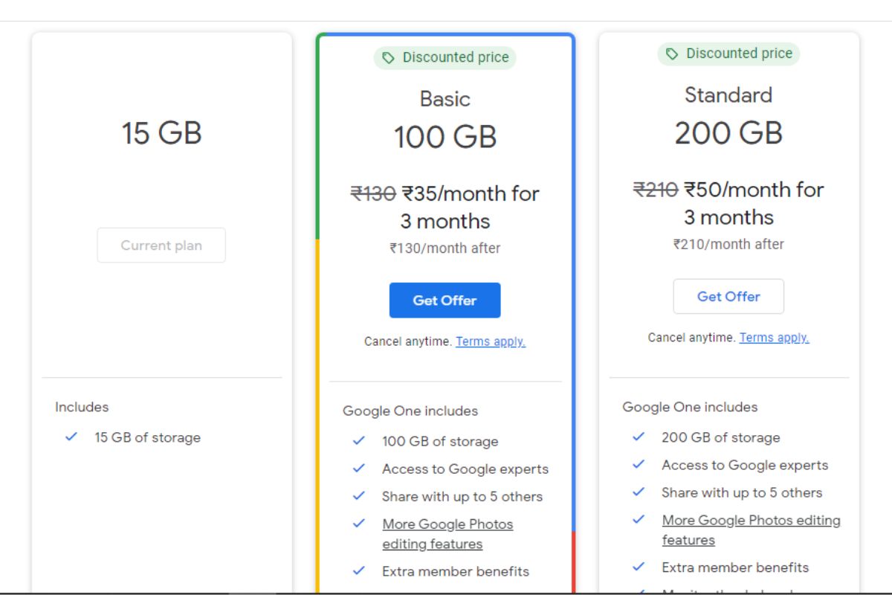Open Terms apply link under Standard plan
892x595 pixels.
tap(775, 337)
